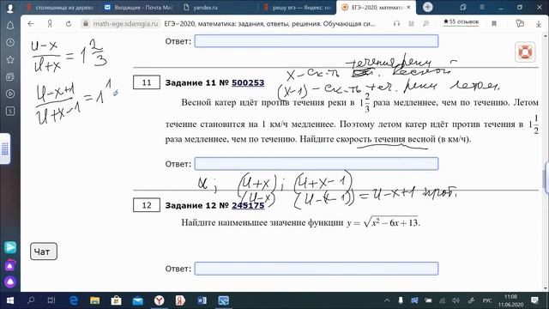This screenshot has width=549, height=309.
Task: Open the 55 отзывов site reviews
Action: coord(461,21)
